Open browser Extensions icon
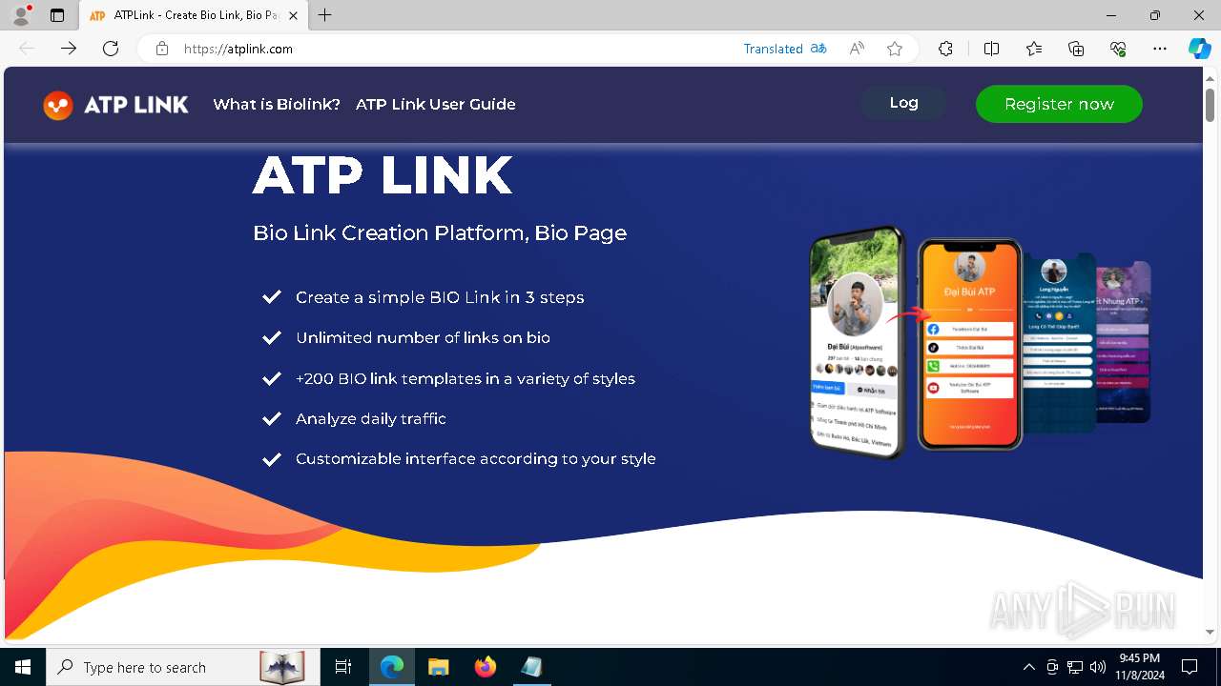Screen dimensions: 1221x686 click(x=945, y=49)
